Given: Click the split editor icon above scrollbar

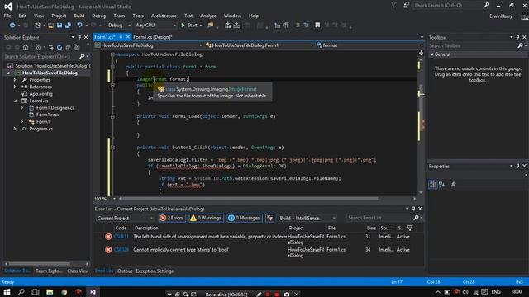Looking at the screenshot, I should (421, 53).
